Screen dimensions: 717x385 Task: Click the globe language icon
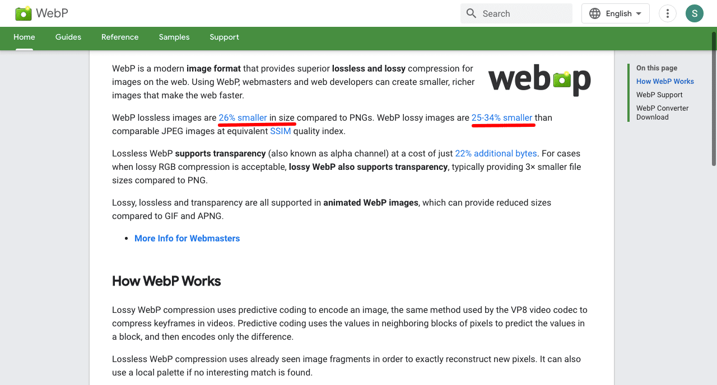pyautogui.click(x=595, y=13)
